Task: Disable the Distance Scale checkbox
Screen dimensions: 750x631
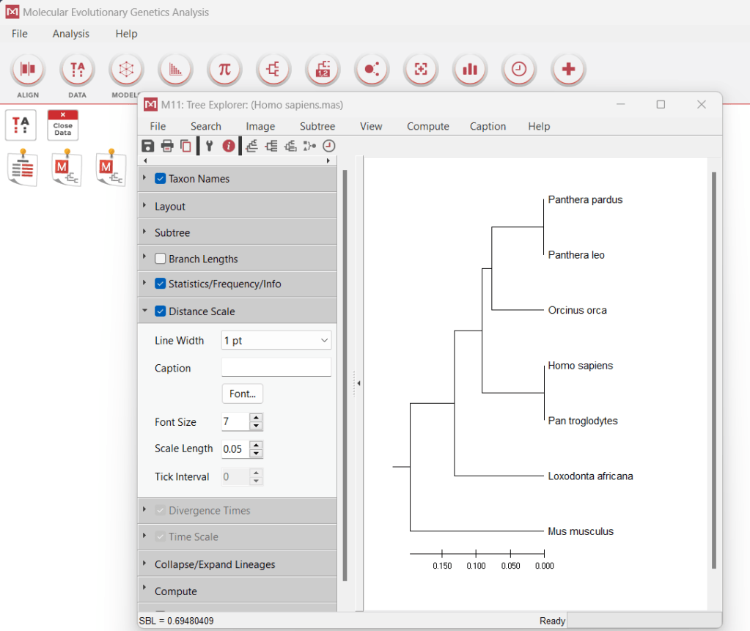Action: click(161, 311)
